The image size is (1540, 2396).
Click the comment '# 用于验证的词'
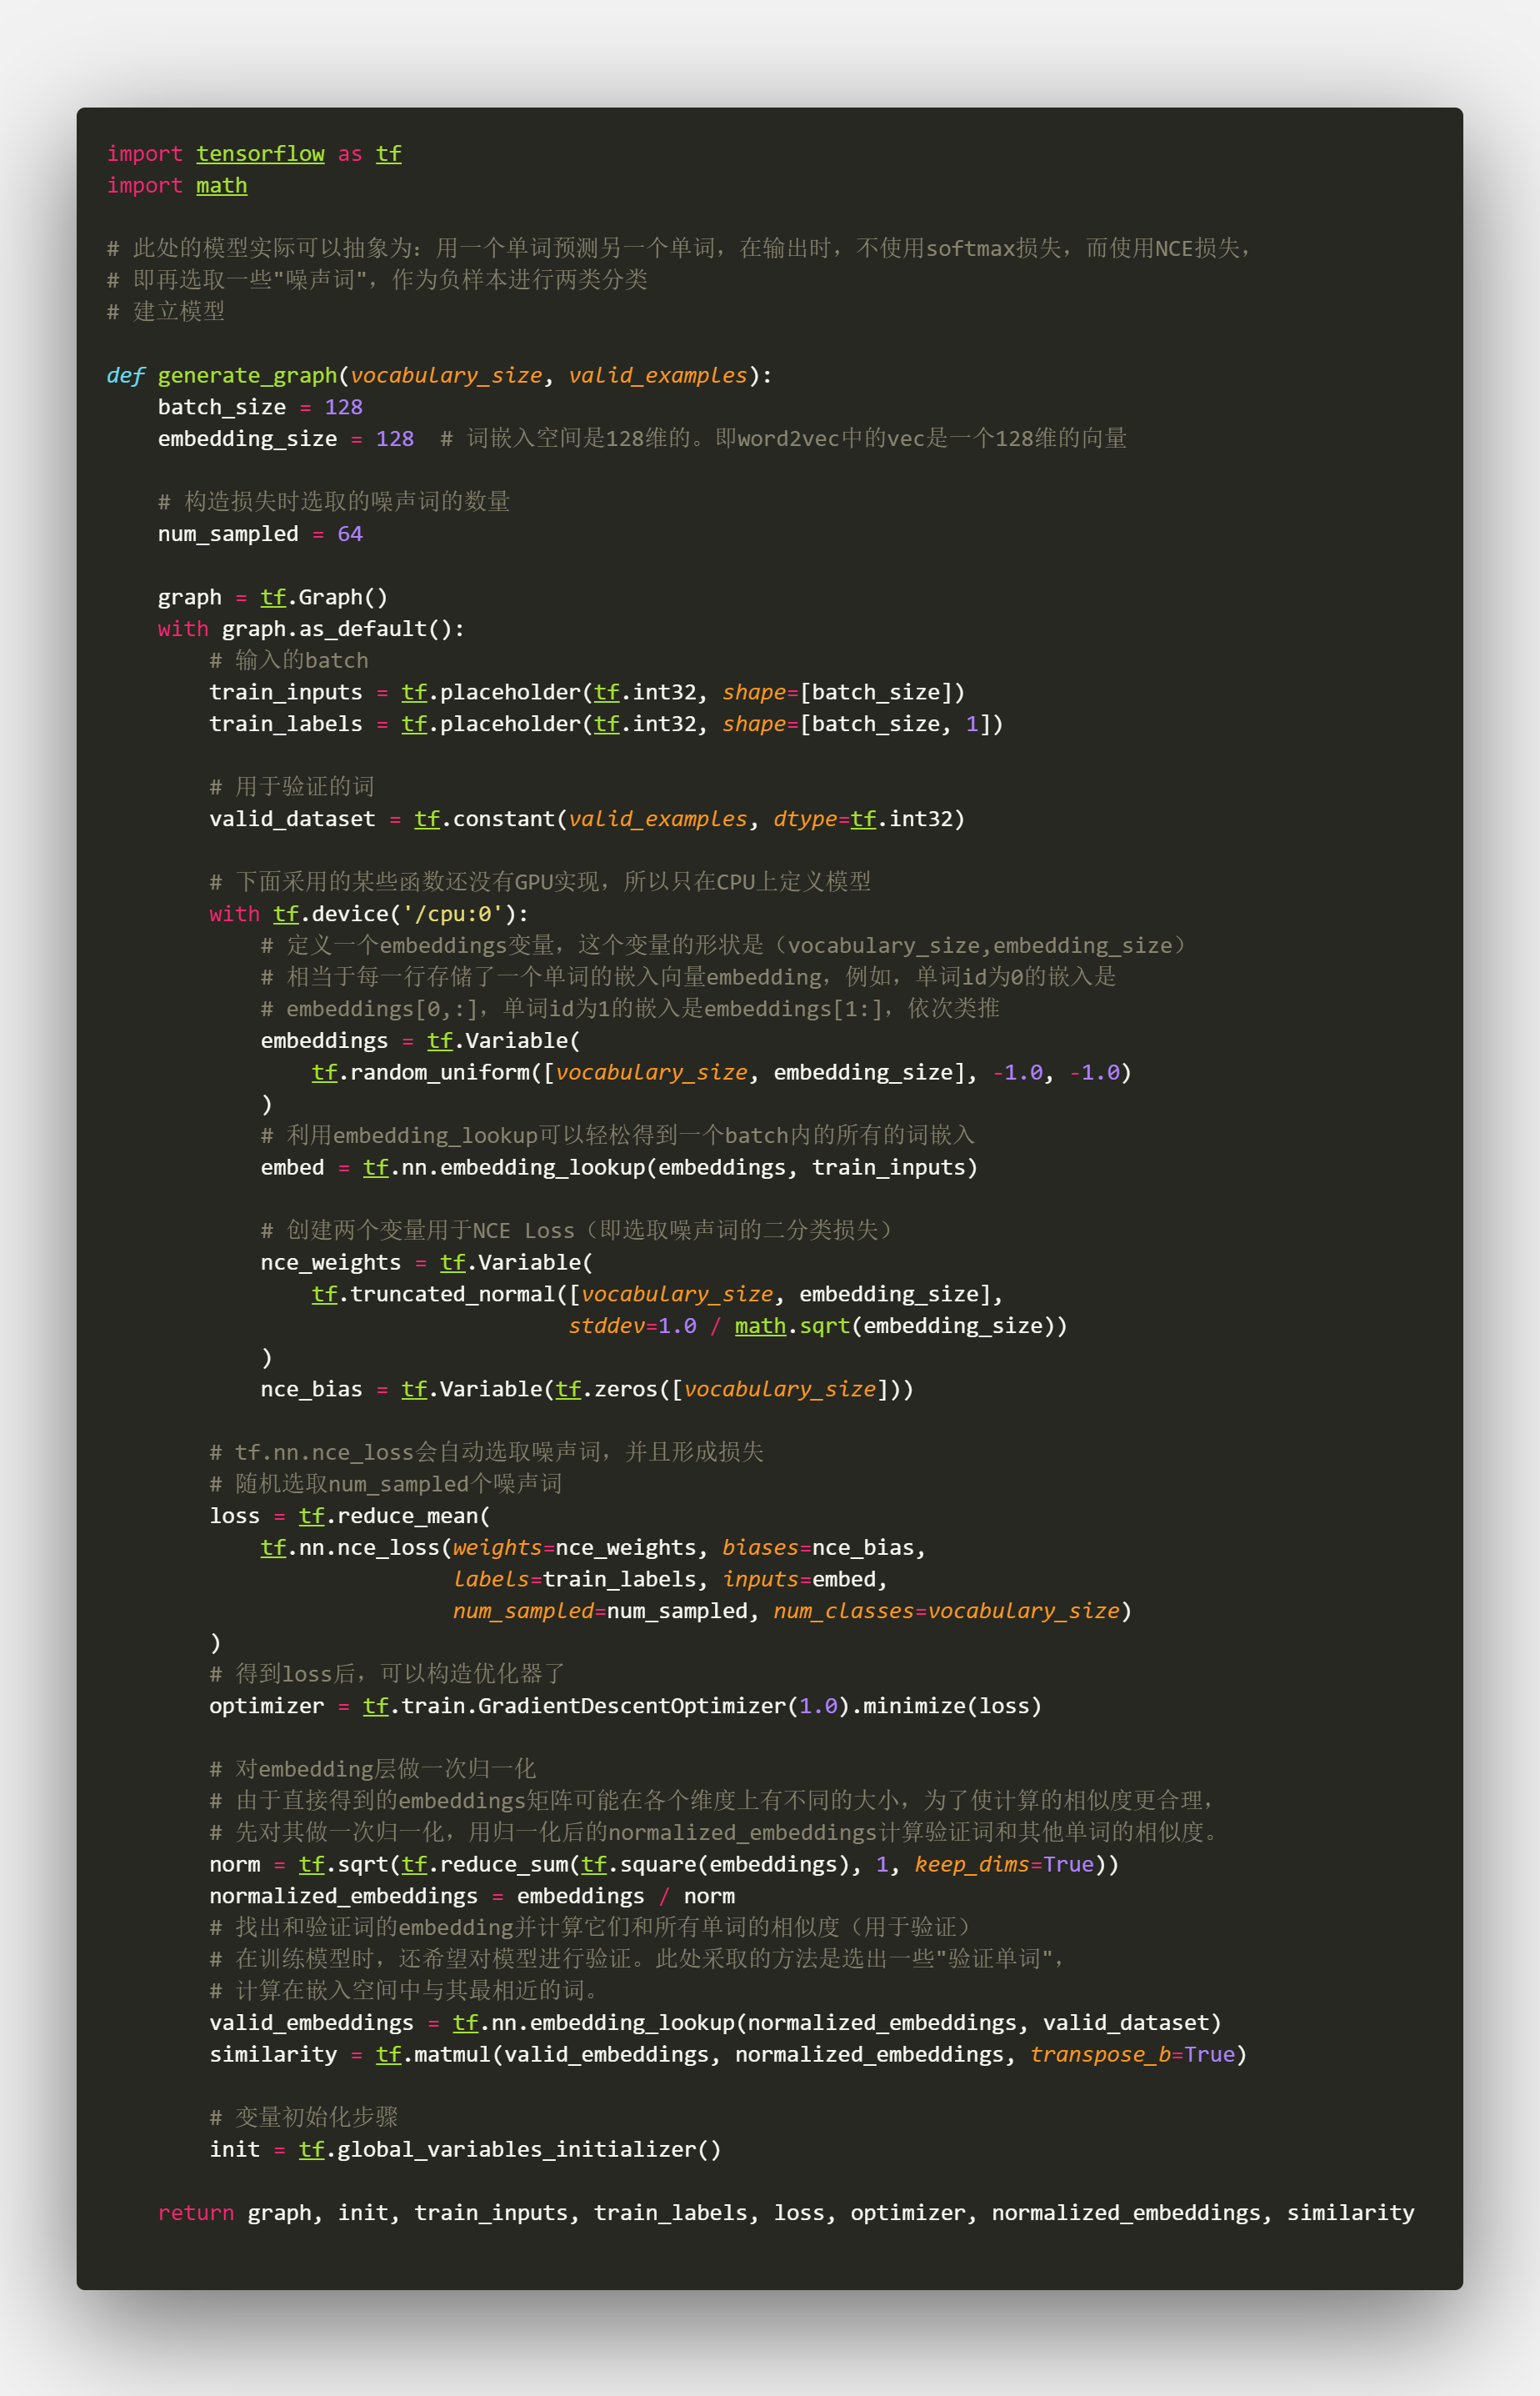click(x=292, y=787)
